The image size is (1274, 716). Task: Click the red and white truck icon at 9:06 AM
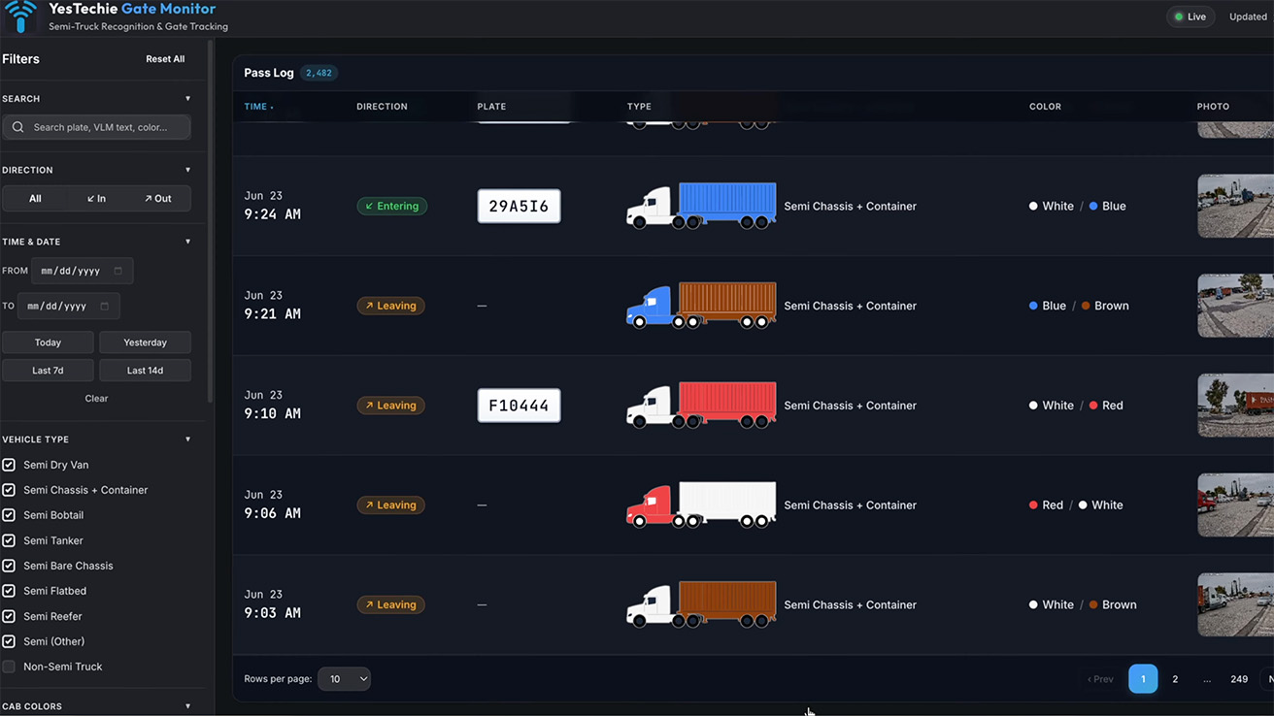(x=701, y=504)
